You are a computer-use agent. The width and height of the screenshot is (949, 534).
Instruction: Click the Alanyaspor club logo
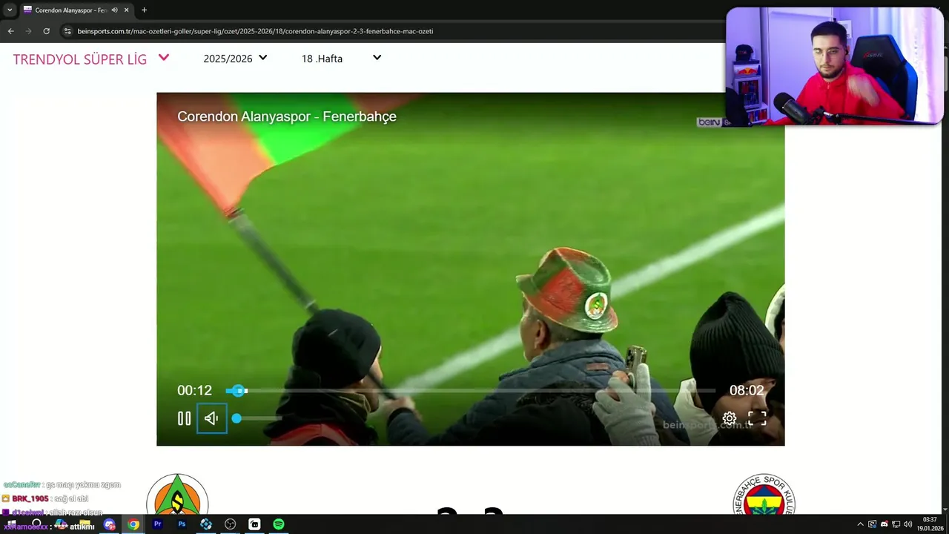click(x=177, y=495)
